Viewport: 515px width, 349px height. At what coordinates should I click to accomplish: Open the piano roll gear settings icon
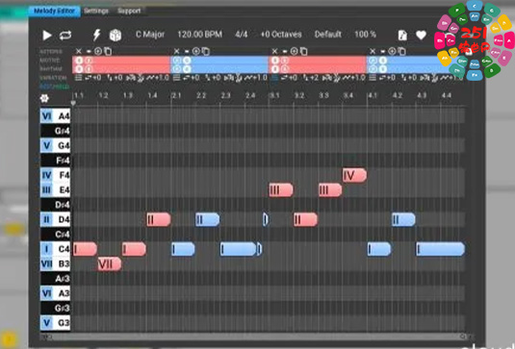44,98
